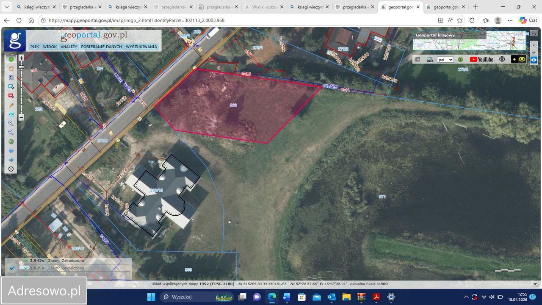Click the zoom in magnifier tool
The image size is (542, 305).
[x=11, y=123]
